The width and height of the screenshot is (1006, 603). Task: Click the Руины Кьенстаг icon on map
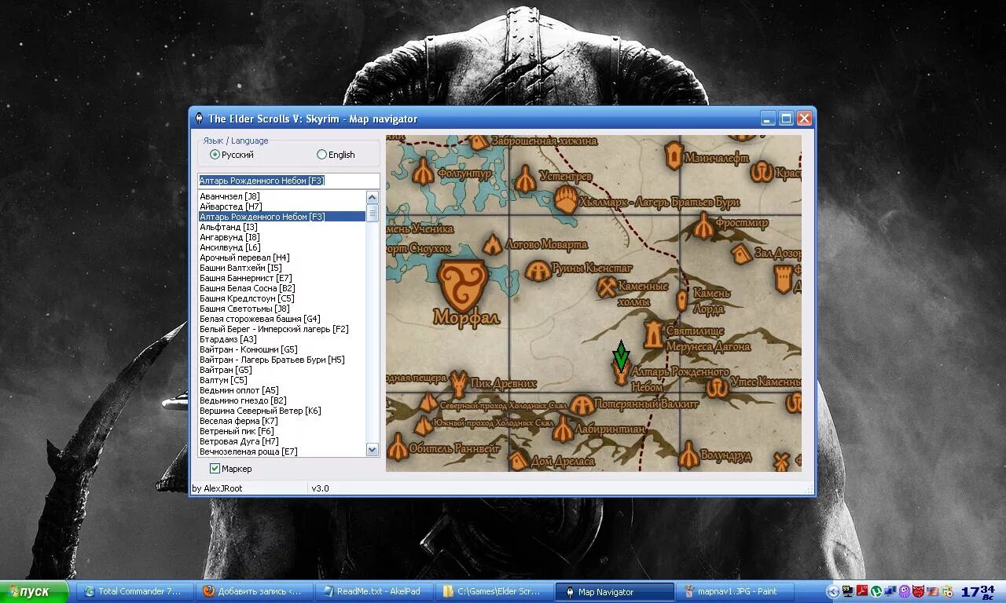point(538,272)
